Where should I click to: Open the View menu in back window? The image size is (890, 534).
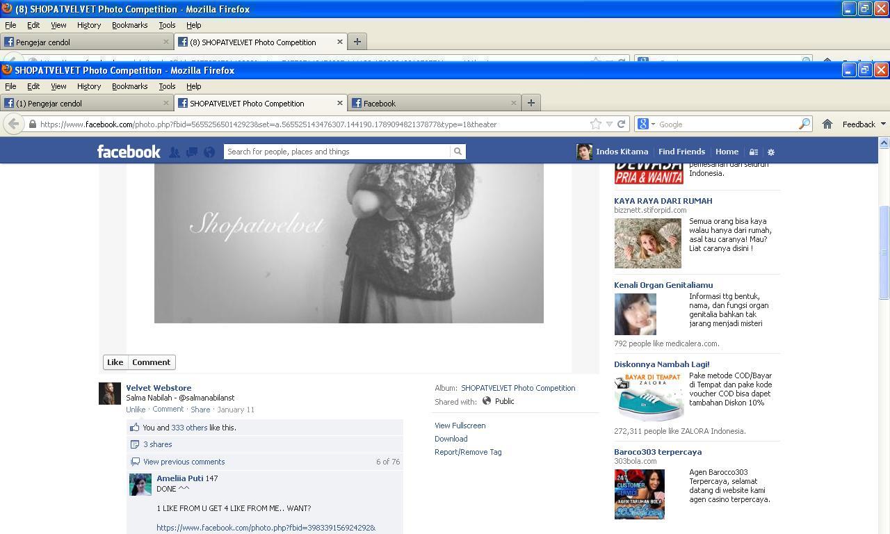[58, 25]
